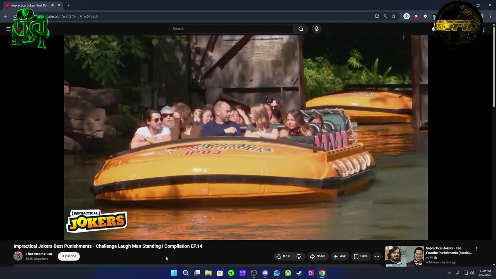Click the video player frame to pause
Viewport: 496px width, 279px height.
[x=246, y=138]
